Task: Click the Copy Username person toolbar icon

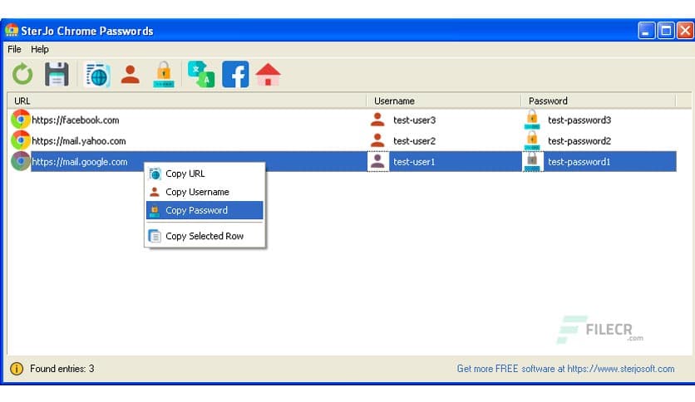Action: 131,75
